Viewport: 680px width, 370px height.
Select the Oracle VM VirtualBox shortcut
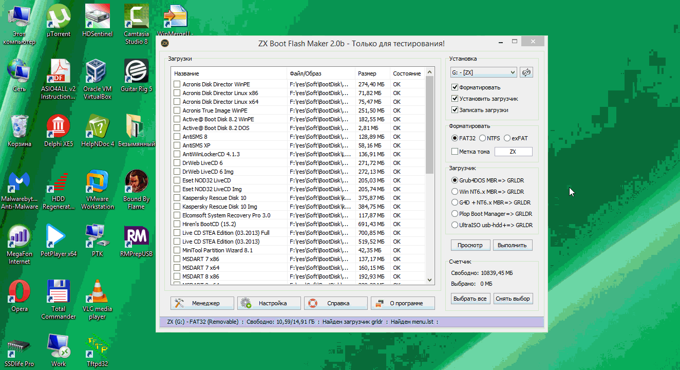[x=98, y=79]
